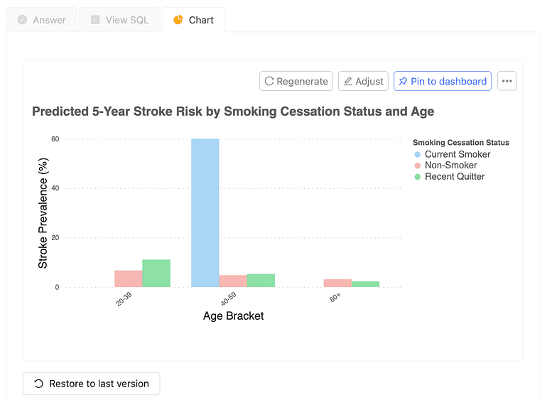
Task: Click the Pin to dashboard button
Action: tap(442, 81)
